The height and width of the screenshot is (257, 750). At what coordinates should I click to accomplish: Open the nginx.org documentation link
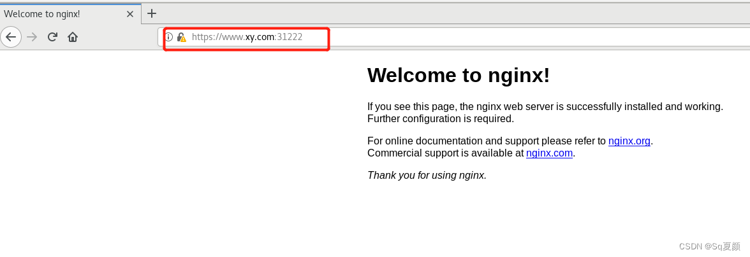(x=629, y=141)
